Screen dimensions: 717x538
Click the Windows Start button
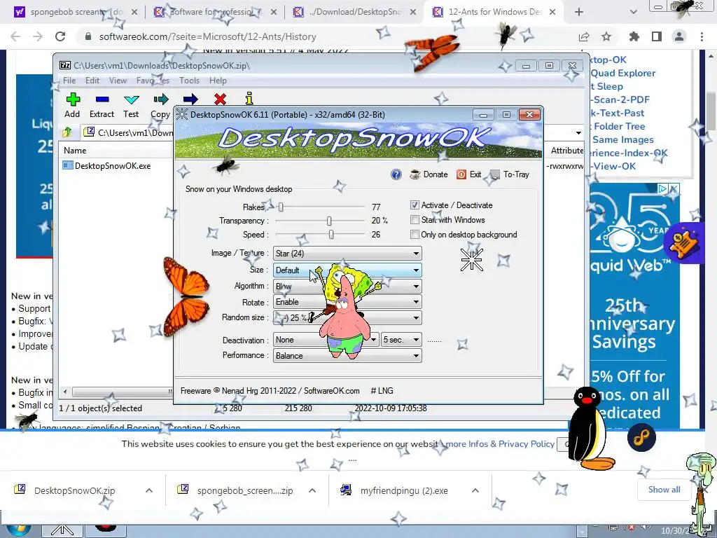tap(18, 529)
